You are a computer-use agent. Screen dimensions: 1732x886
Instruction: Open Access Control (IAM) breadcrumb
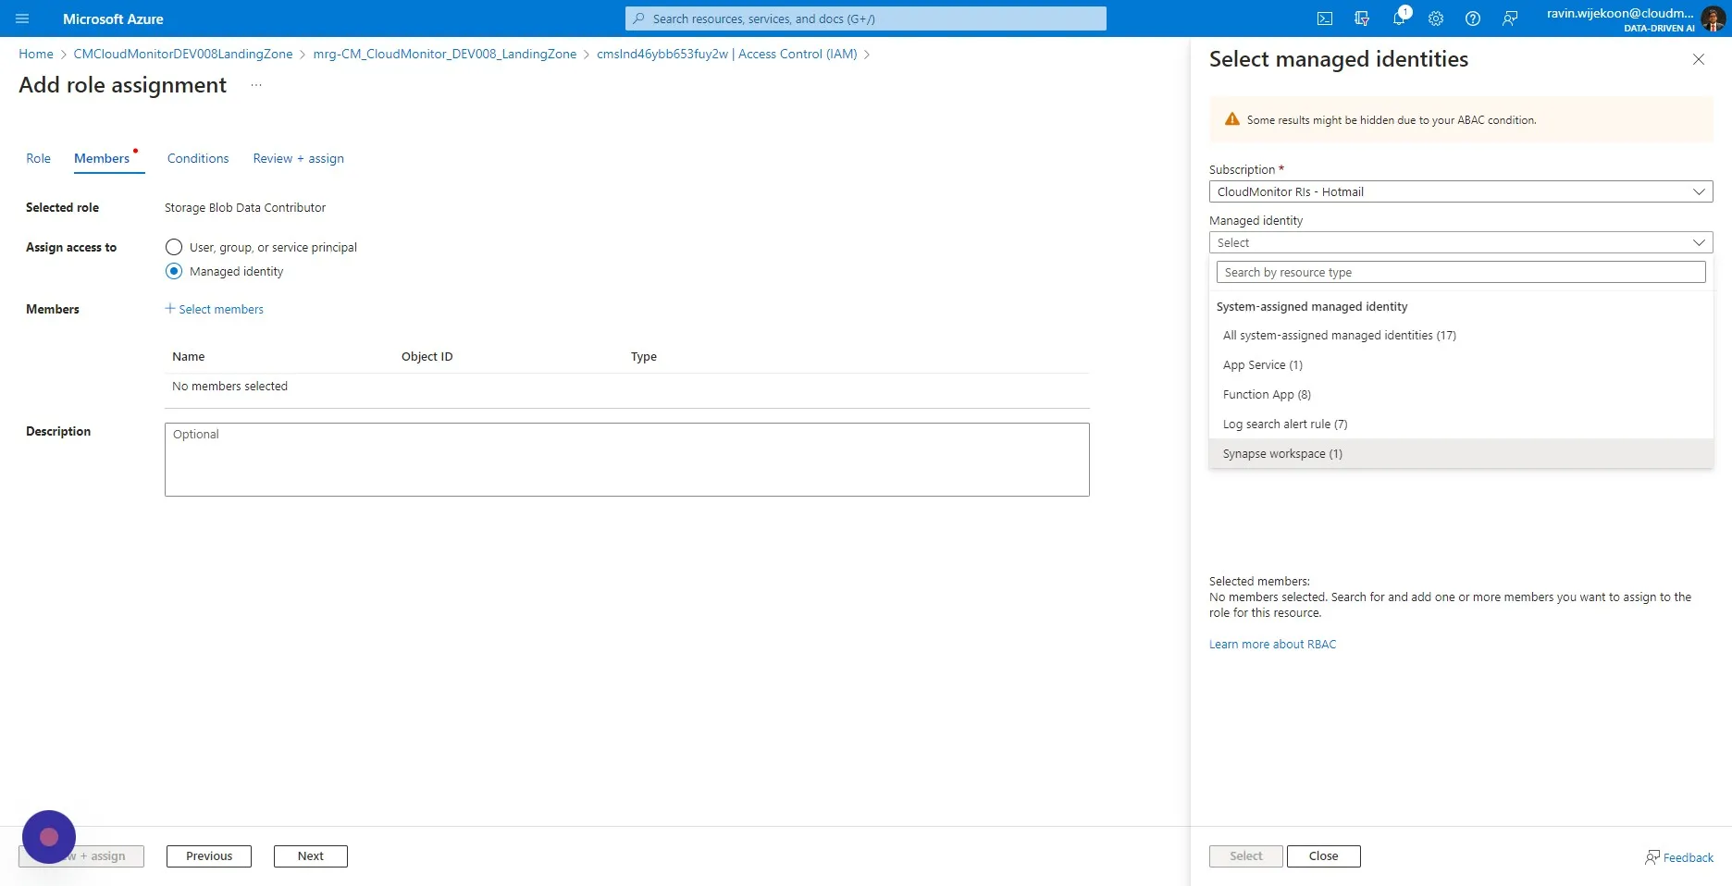point(727,54)
